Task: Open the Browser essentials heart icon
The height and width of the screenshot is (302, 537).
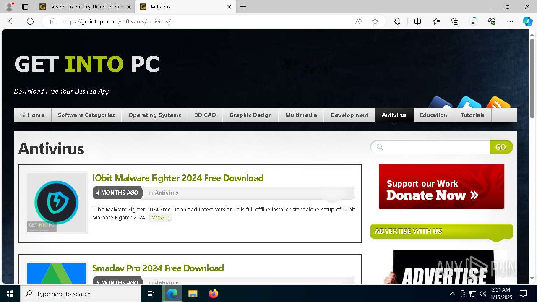Action: click(x=492, y=21)
